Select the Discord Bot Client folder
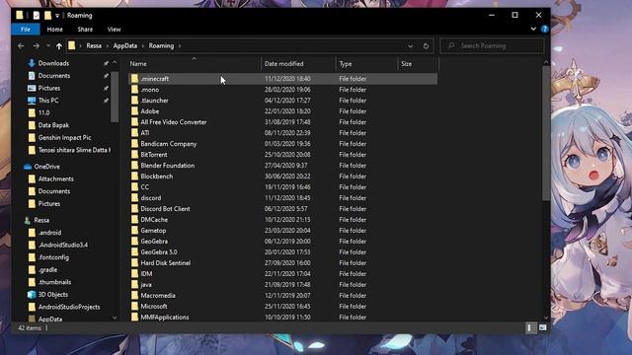 pos(282,209)
